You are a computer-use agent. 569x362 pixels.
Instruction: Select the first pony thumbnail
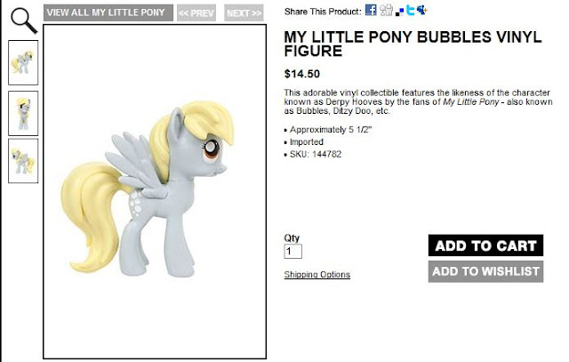point(23,62)
